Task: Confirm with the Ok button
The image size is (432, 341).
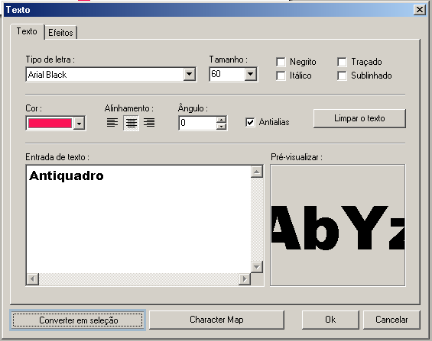Action: click(330, 320)
